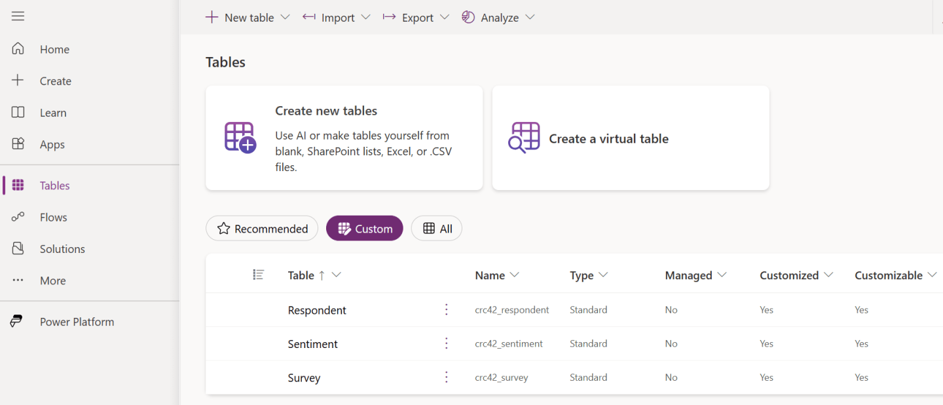The image size is (943, 405).
Task: Click the Import arrow icon
Action: (309, 17)
